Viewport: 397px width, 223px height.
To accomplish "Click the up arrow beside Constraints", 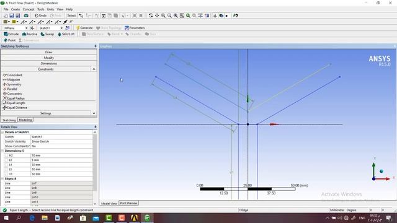I will coord(94,69).
